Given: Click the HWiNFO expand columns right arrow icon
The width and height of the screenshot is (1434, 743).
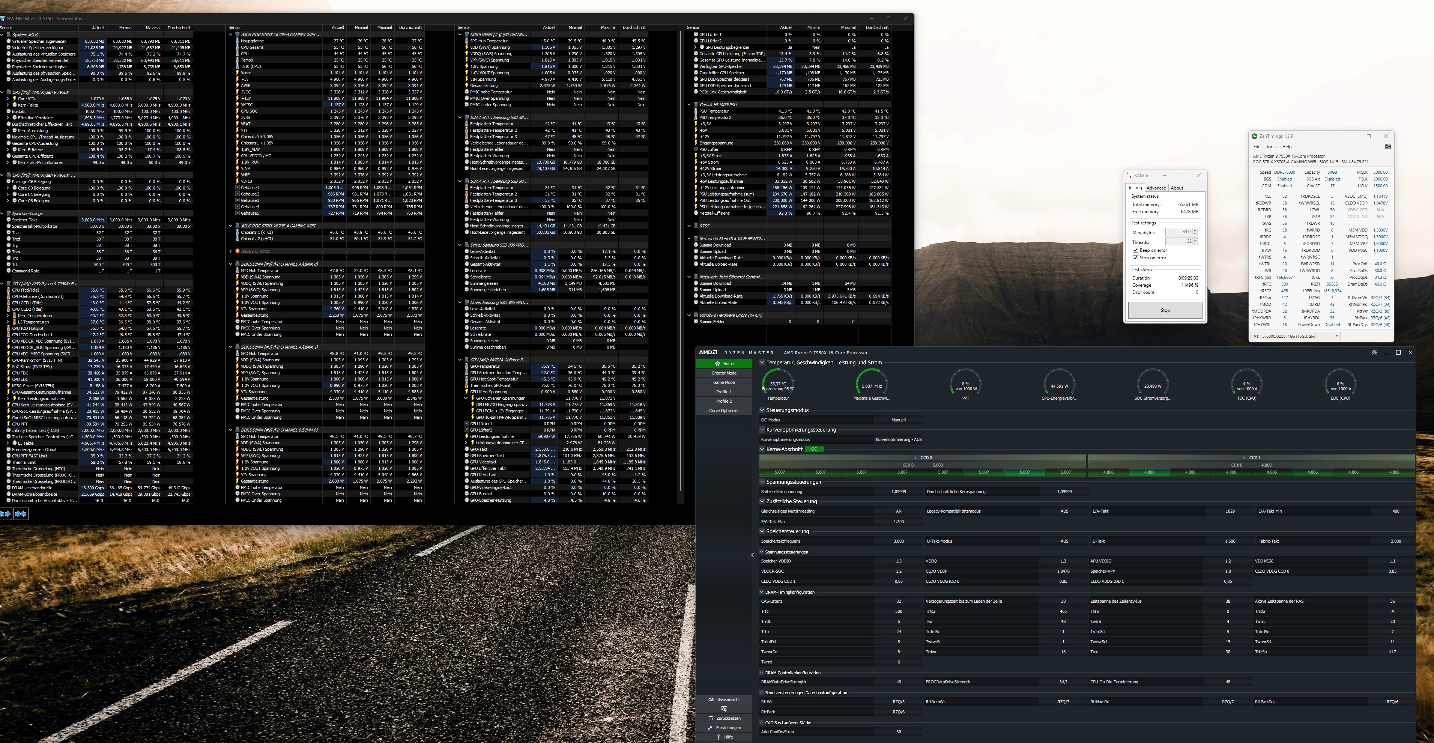Looking at the screenshot, I should 6,514.
